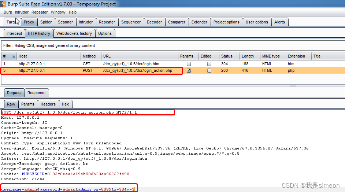This screenshot has height=192, width=345.
Task: Click the username=admin POST body line
Action: point(68,189)
